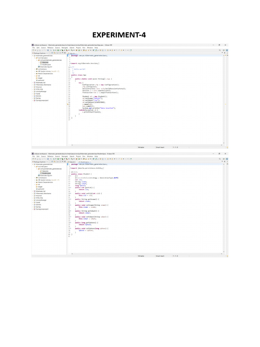The image size is (260, 347).
Task: Close Student.java tab in bottom window
Action: tap(90, 162)
